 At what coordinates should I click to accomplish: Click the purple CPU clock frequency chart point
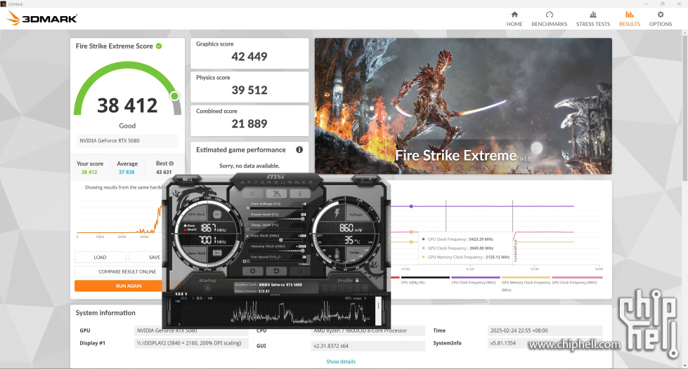pyautogui.click(x=411, y=206)
